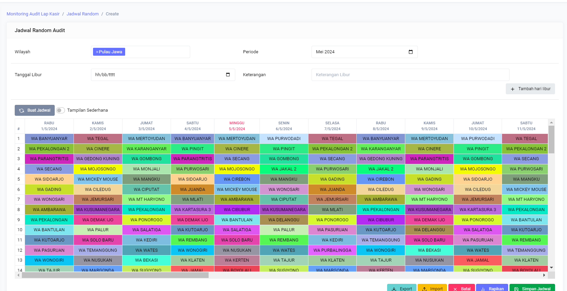
Task: Open the Wilayah multi-select dropdown
Action: 157,52
